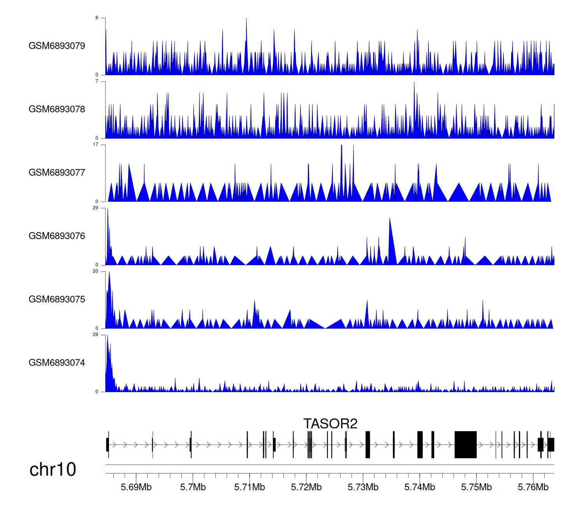Screen dimensions: 584x514
Task: Click the y-axis maximum of GSM6893075 track
Action: click(x=95, y=271)
